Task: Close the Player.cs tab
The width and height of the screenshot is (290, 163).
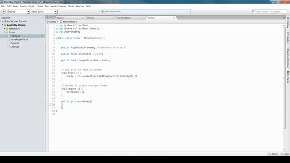Action: 83,18
